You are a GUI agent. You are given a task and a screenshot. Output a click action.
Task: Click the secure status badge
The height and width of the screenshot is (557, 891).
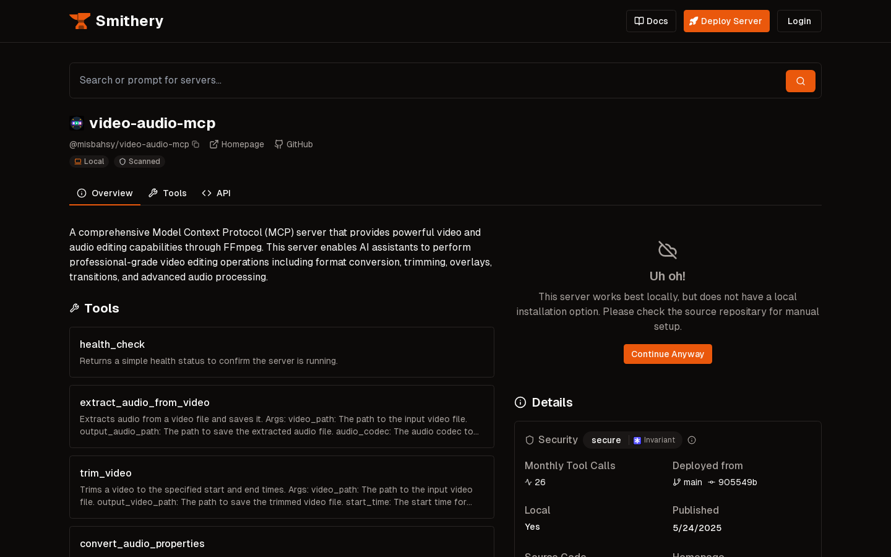pos(606,440)
